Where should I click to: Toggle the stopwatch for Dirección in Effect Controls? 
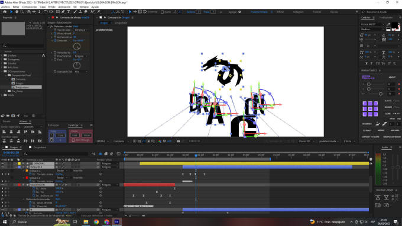55,41
